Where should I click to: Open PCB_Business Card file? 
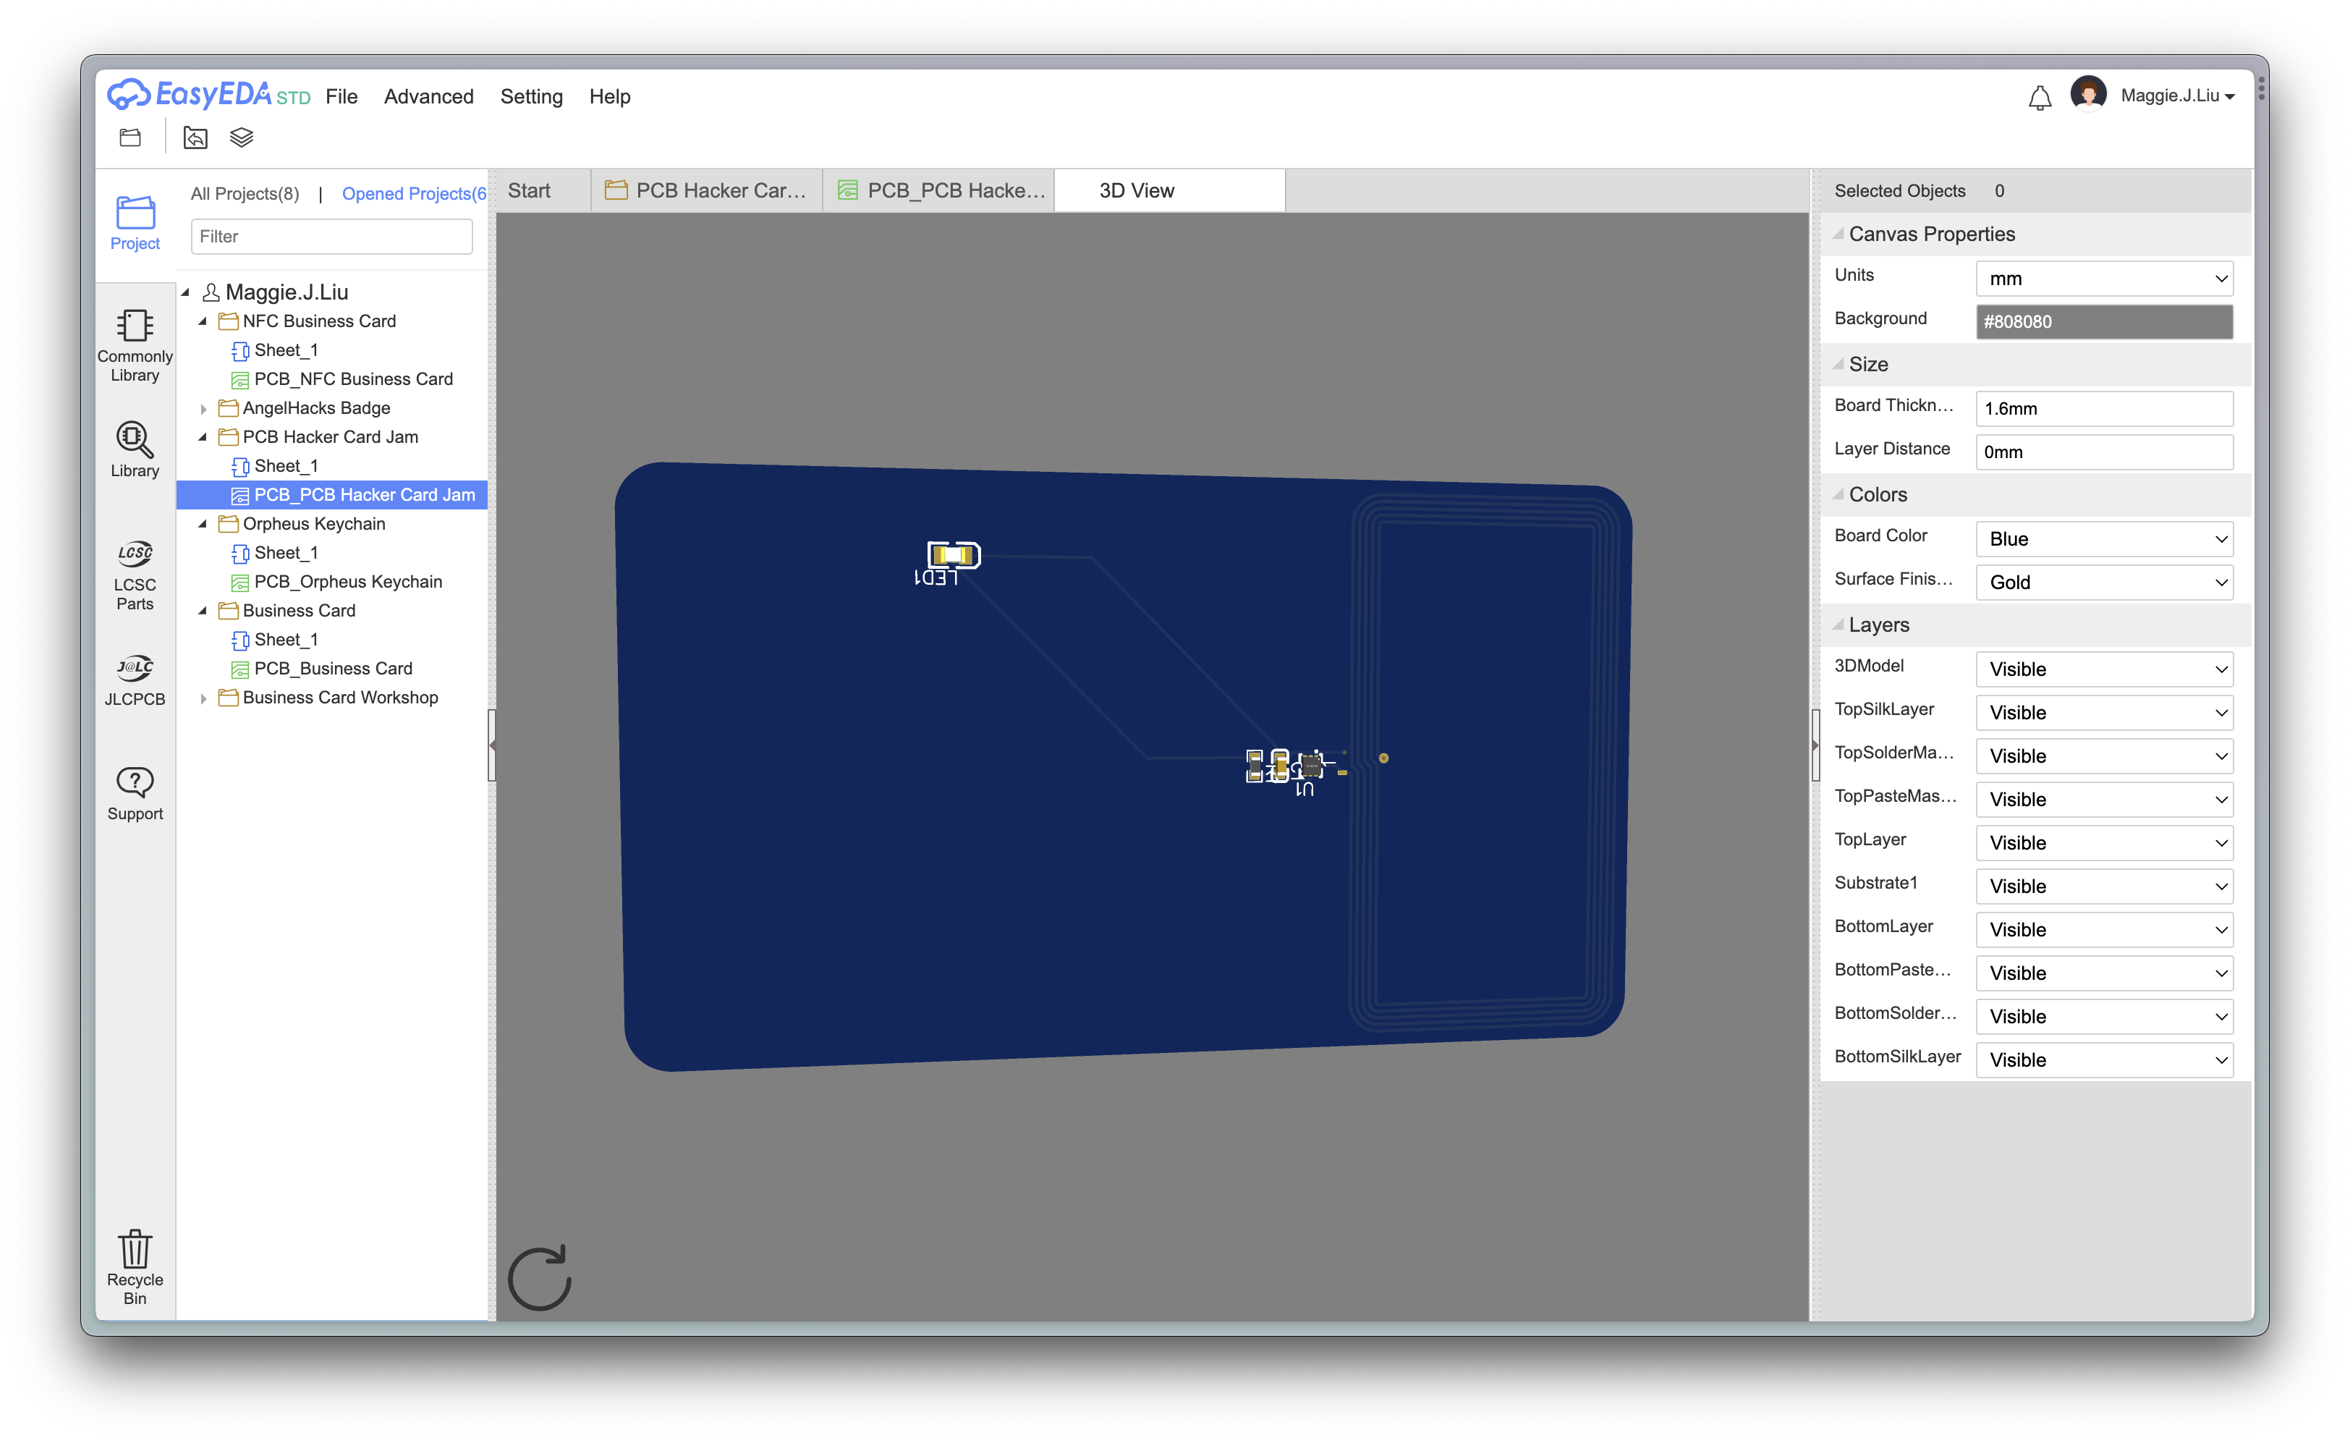tap(333, 668)
